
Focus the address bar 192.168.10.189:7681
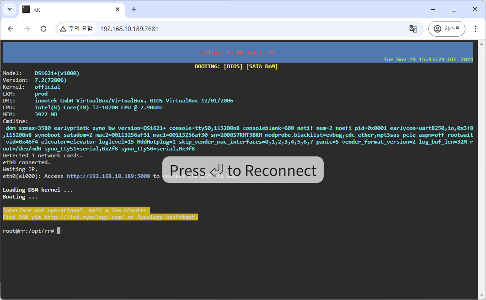[x=129, y=29]
